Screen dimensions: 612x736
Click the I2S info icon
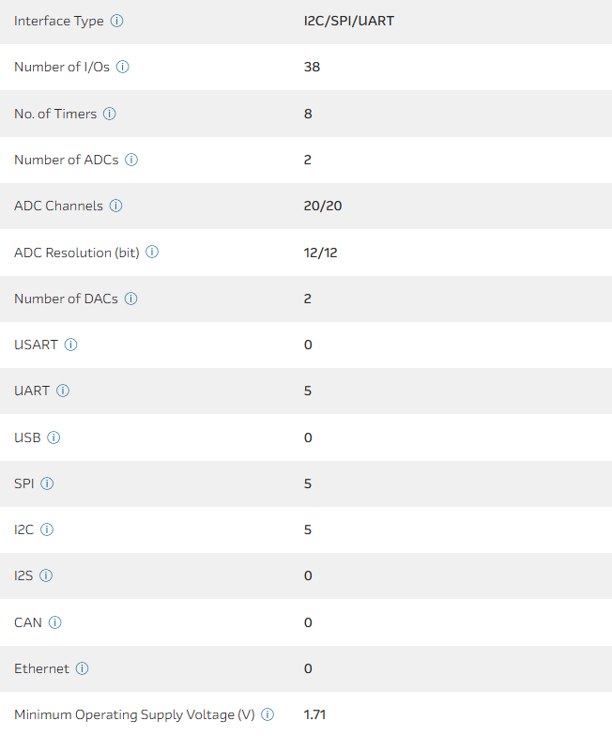point(46,575)
